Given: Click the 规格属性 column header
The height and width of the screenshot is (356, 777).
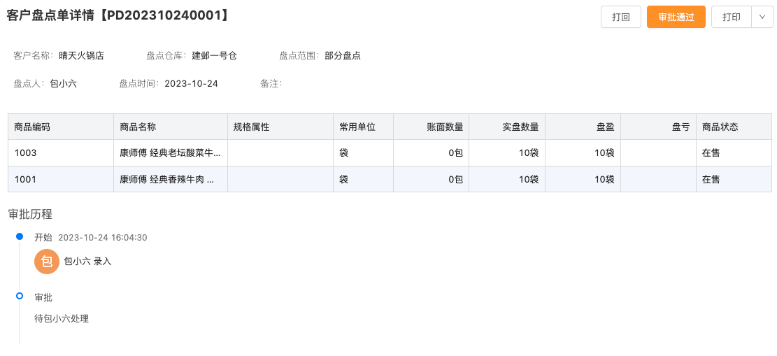Looking at the screenshot, I should tap(252, 127).
